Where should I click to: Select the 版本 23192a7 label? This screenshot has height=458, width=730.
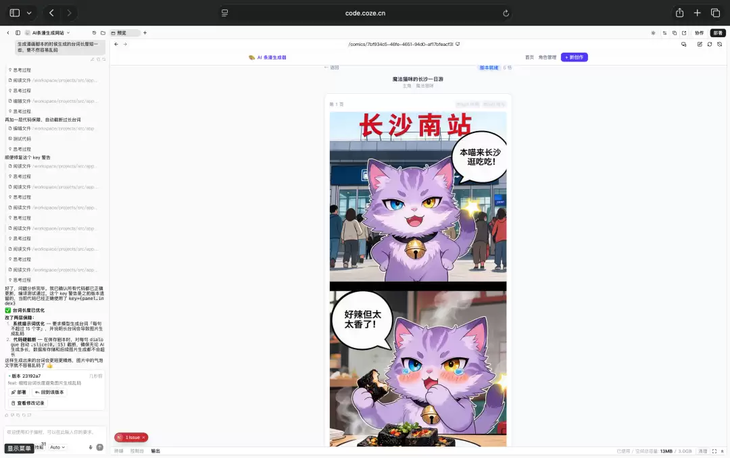(x=26, y=376)
